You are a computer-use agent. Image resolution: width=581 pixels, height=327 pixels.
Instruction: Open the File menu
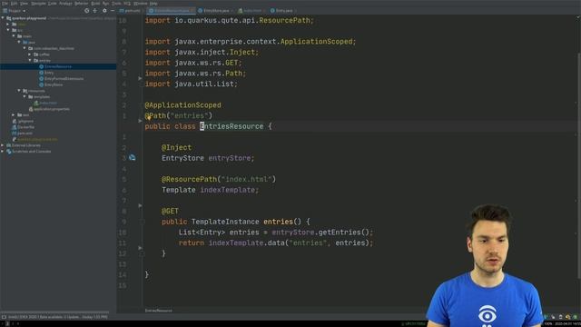5,4
